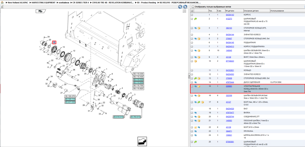Open комбайнов breadcrumb level
The height and width of the screenshot is (147, 305).
64,3
